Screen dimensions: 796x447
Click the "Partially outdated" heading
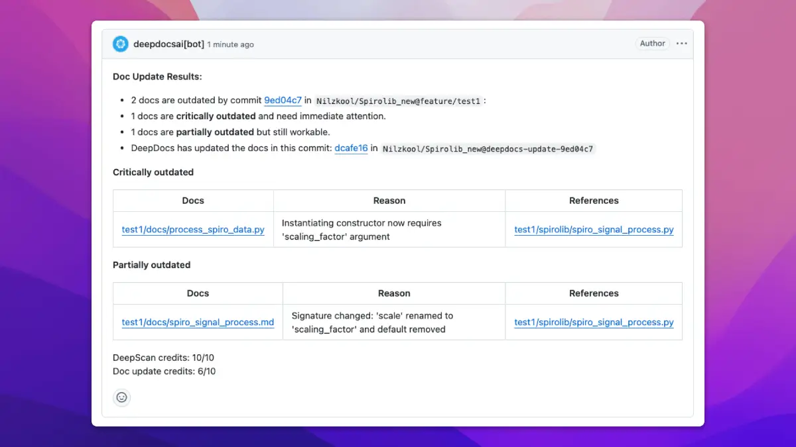pos(151,265)
